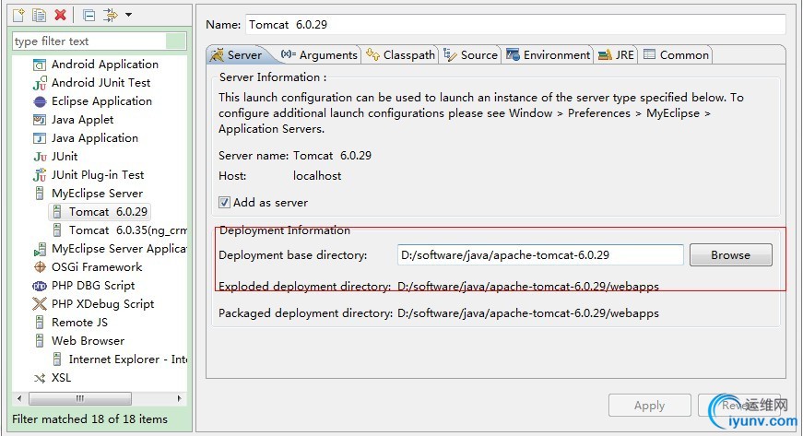This screenshot has width=803, height=436.
Task: Switch to the Source tab
Action: 470,54
